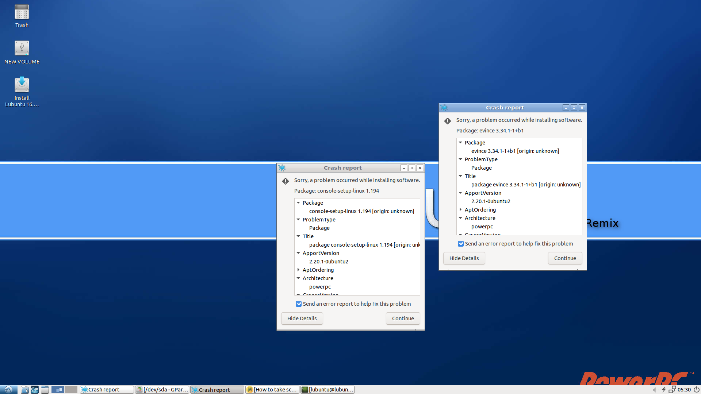
Task: Collapse Architecture row in console-setup-linux report
Action: click(298, 278)
